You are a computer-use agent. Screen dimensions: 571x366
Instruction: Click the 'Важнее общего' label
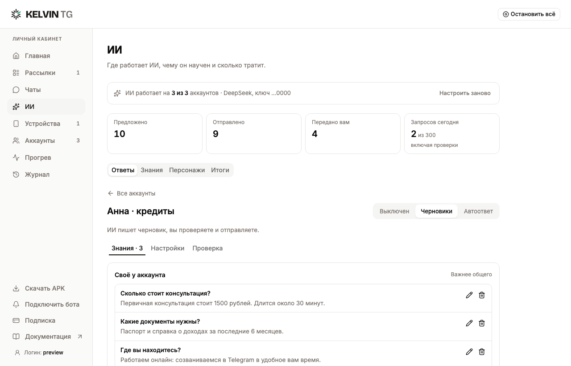tap(472, 274)
